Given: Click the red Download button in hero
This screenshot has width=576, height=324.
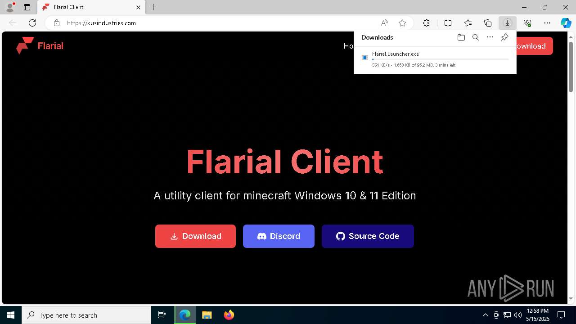Looking at the screenshot, I should click(195, 236).
